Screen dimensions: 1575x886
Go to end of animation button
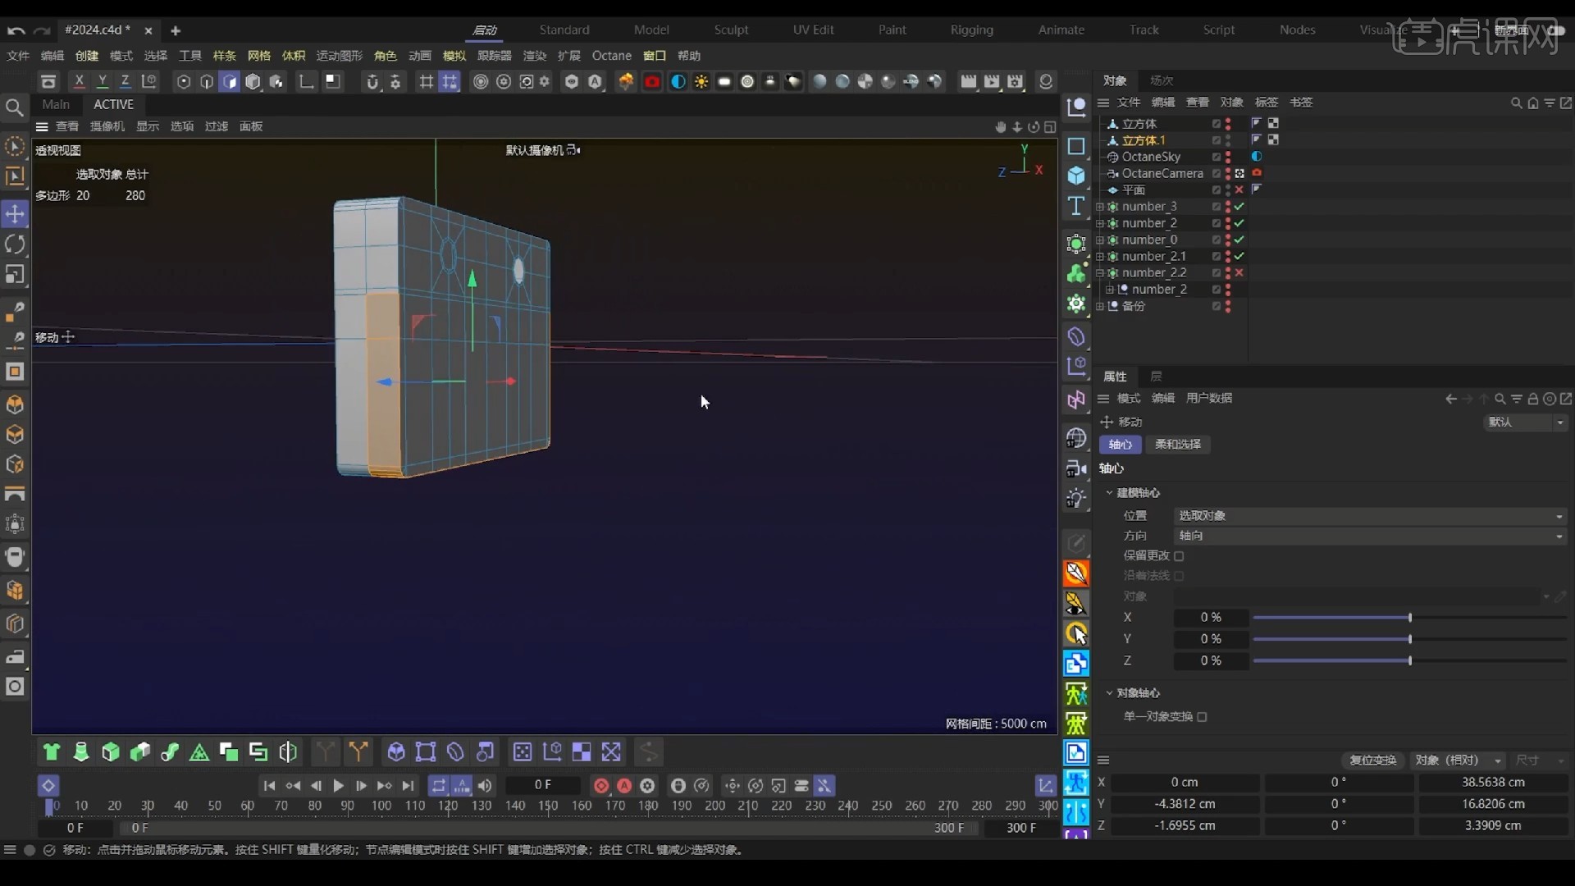tap(408, 786)
